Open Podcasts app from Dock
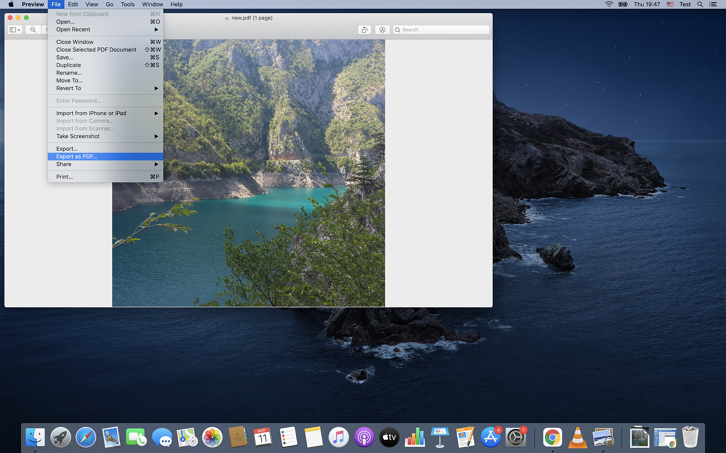 click(x=364, y=437)
